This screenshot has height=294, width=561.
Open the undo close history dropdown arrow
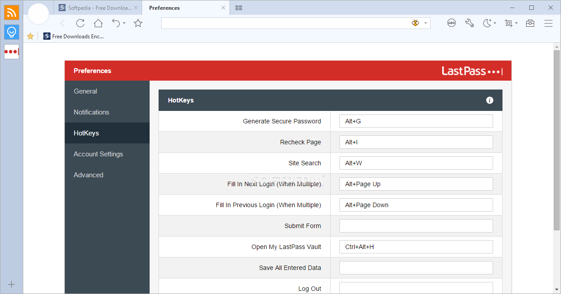point(124,23)
